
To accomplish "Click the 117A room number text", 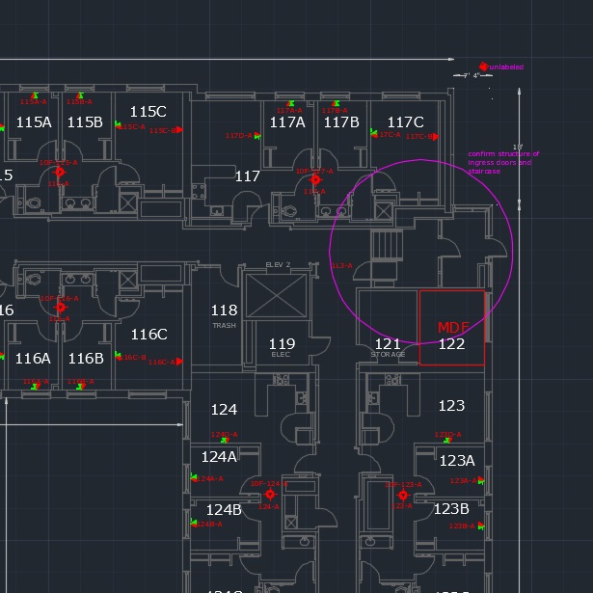I will (287, 122).
